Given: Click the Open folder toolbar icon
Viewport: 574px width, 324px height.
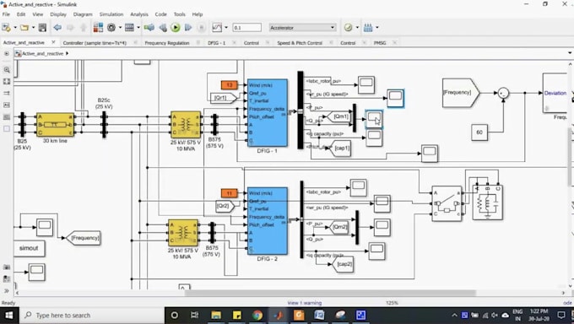Looking at the screenshot, I should tap(24, 28).
